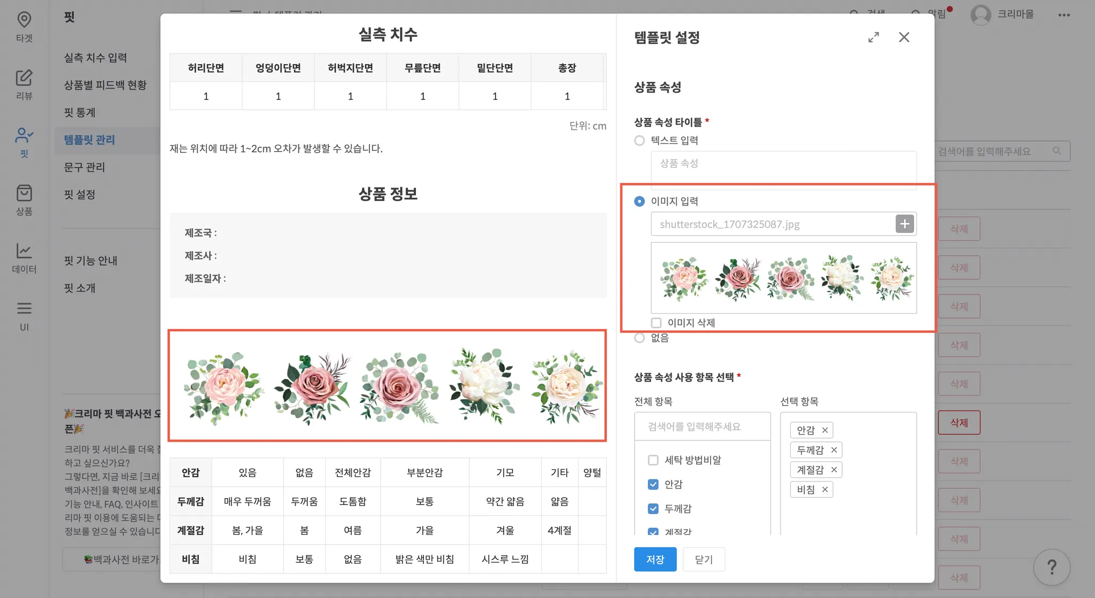Uncheck the 두께감 checkbox
The height and width of the screenshot is (598, 1095).
(653, 509)
